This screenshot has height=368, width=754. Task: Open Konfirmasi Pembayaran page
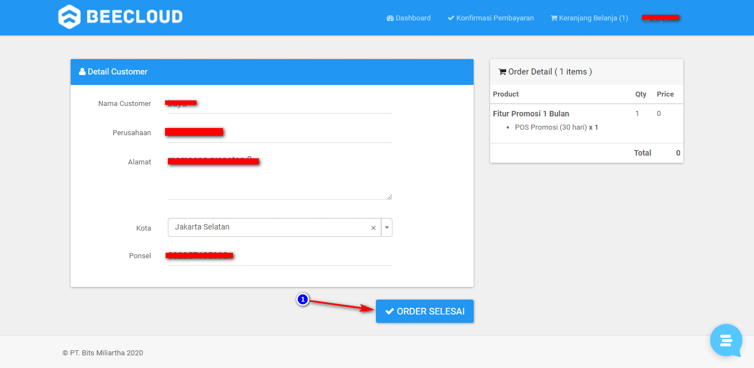tap(491, 18)
